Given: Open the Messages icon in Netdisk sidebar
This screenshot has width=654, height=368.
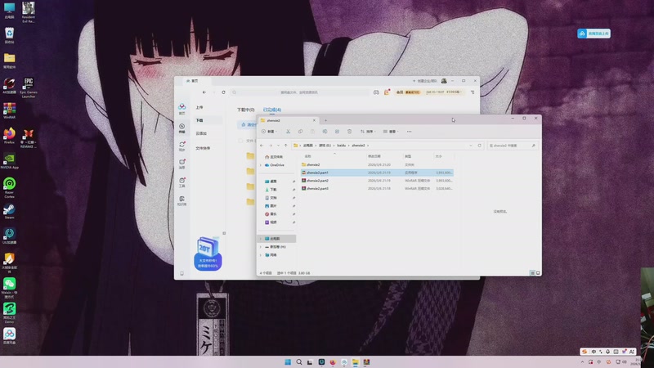Looking at the screenshot, I should (x=181, y=164).
